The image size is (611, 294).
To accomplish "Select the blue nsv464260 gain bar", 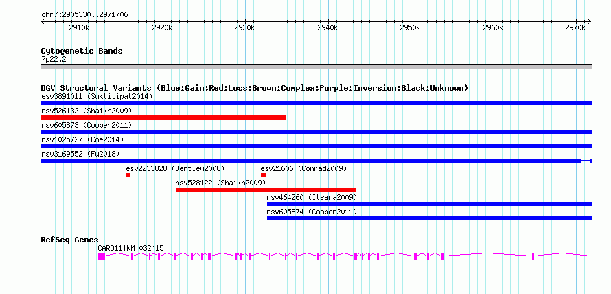I will click(x=429, y=204).
